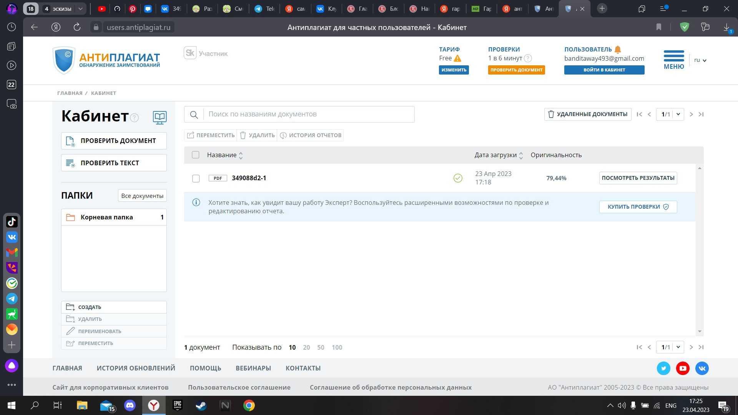
Task: Open the hamburger МЕНЮ icon
Action: (x=673, y=56)
